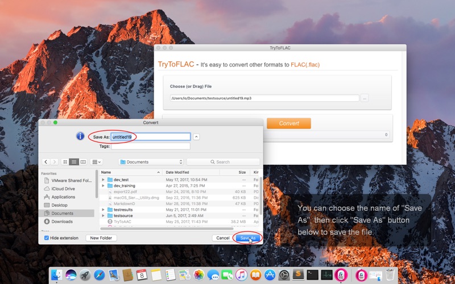Open FaceTime icon in dock

[x=227, y=274]
